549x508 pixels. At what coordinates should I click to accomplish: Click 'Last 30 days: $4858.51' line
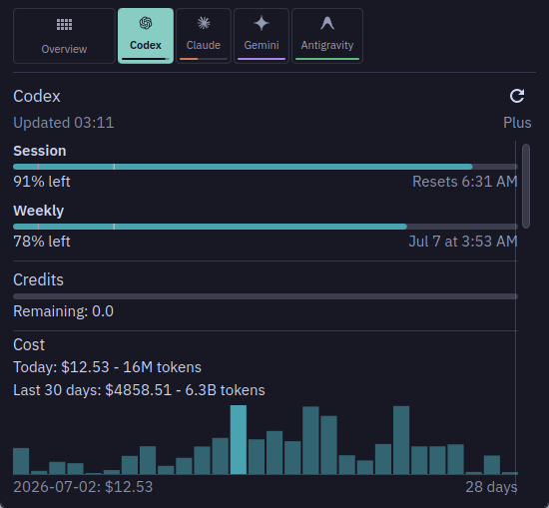(139, 390)
